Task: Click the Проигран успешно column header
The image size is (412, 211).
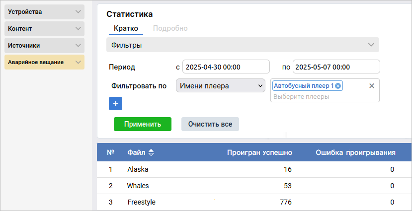Action: [x=259, y=152]
